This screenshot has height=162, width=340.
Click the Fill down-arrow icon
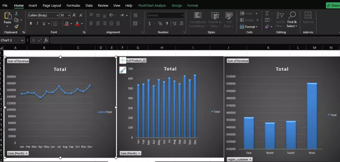coord(267,20)
